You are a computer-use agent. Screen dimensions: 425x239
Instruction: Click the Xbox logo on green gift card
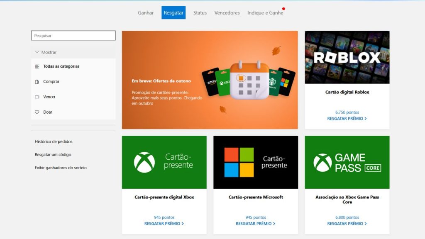click(144, 162)
